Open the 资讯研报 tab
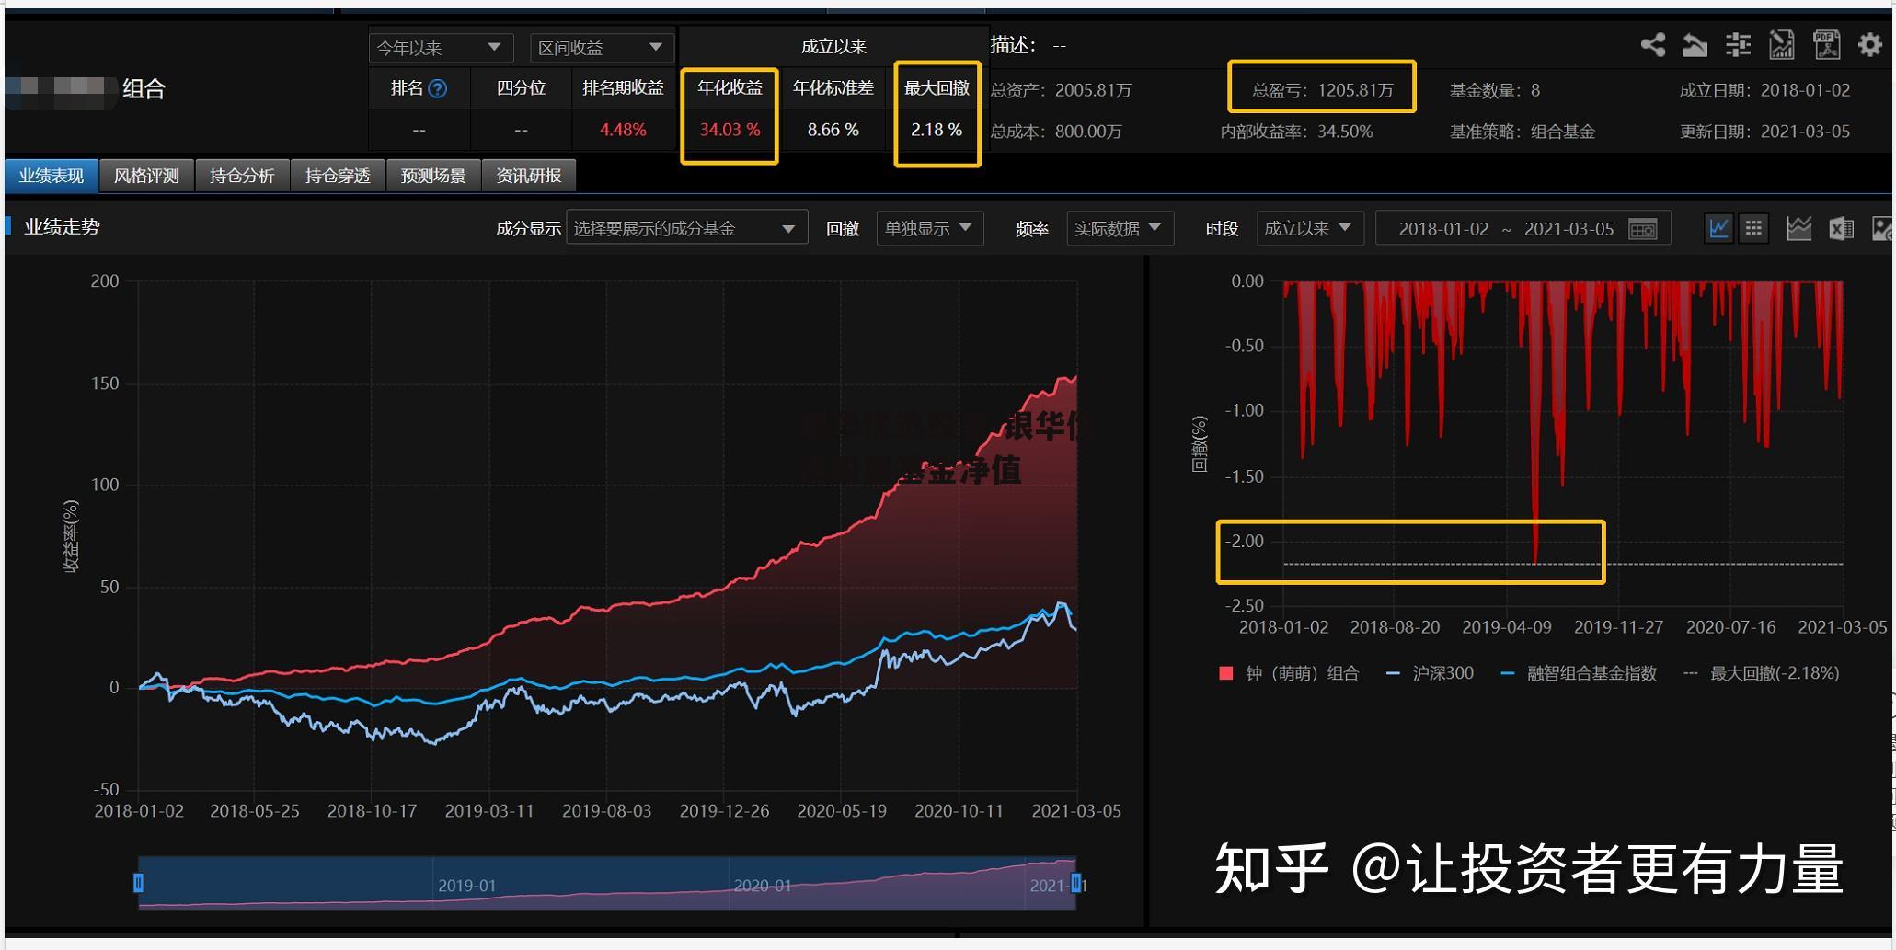 529,175
